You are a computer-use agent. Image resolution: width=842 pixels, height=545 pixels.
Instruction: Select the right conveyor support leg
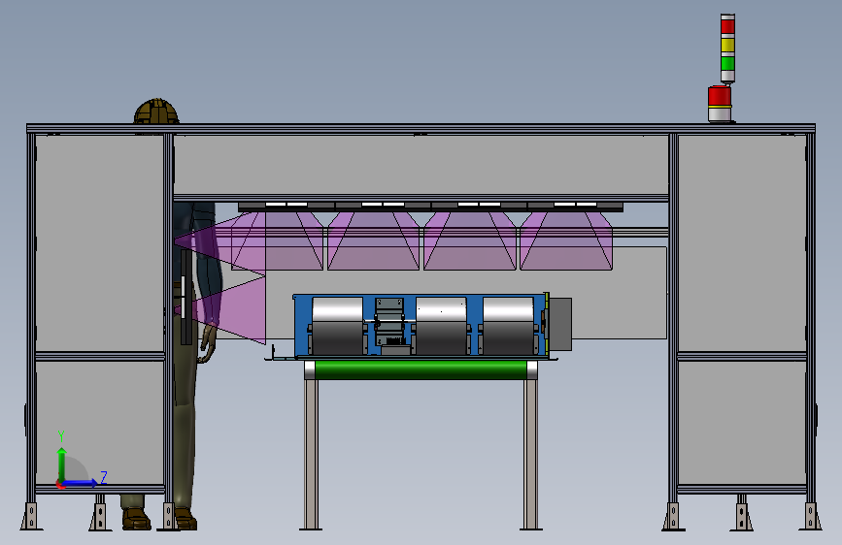(530, 454)
